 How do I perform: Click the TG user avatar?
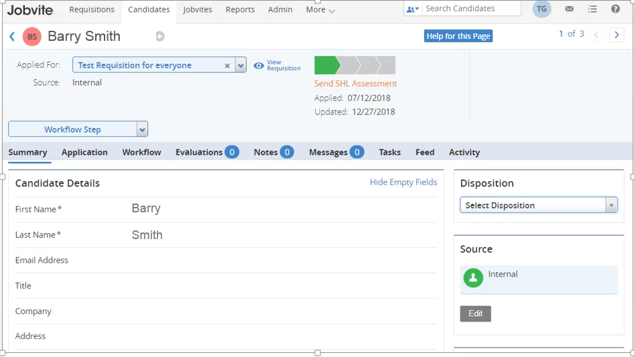(542, 9)
